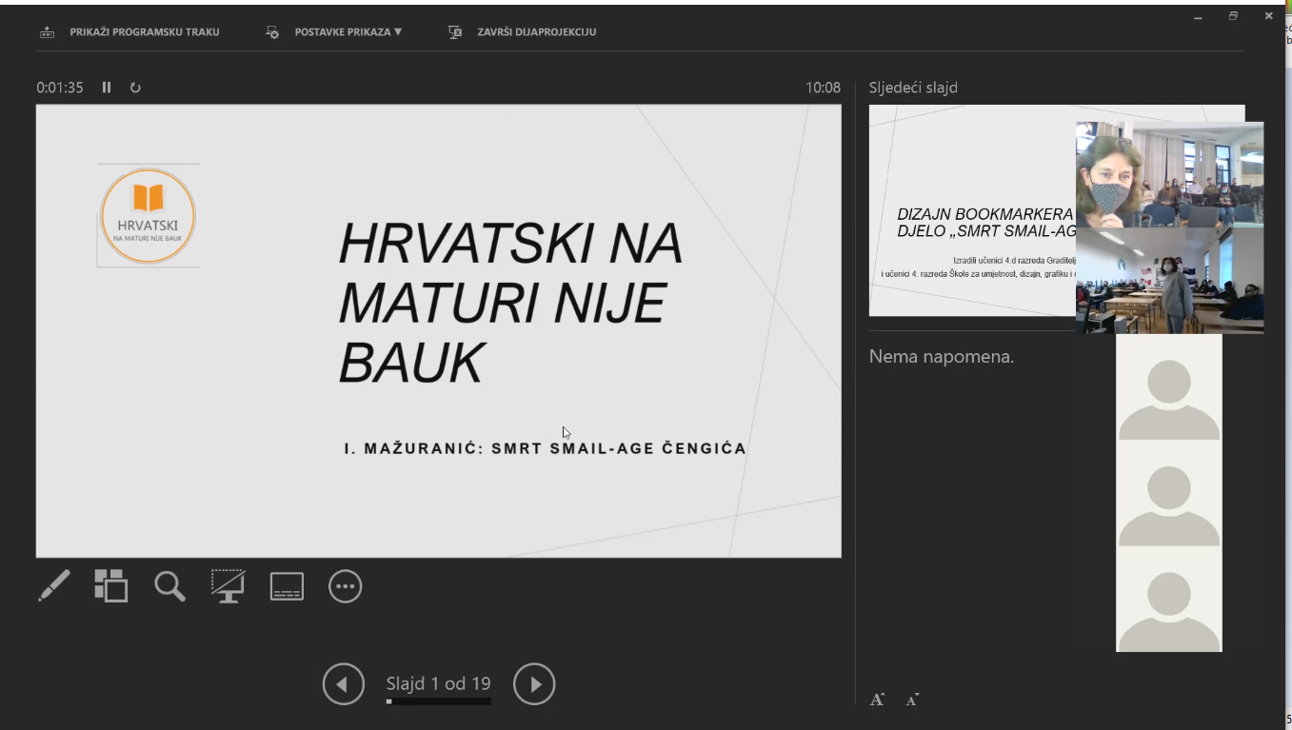Screen dimensions: 1292x730
Task: Click the Slajd 1 od 19 counter
Action: coord(438,683)
